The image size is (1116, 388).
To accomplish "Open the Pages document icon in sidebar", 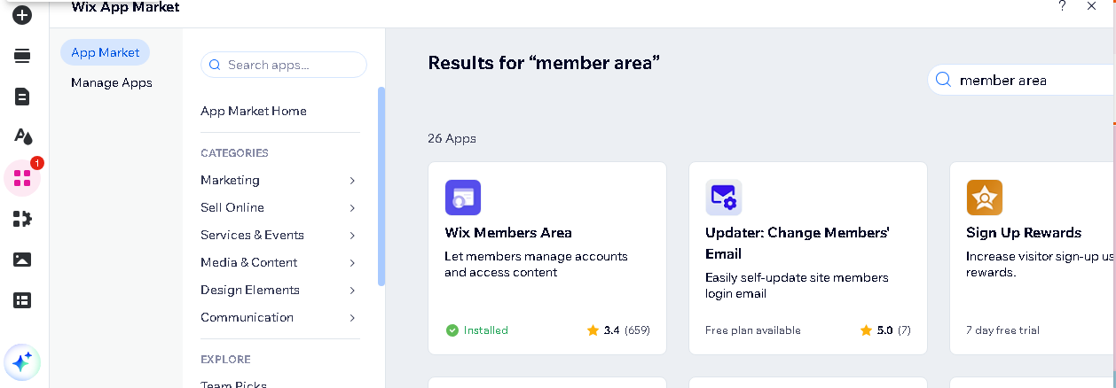I will tap(22, 97).
